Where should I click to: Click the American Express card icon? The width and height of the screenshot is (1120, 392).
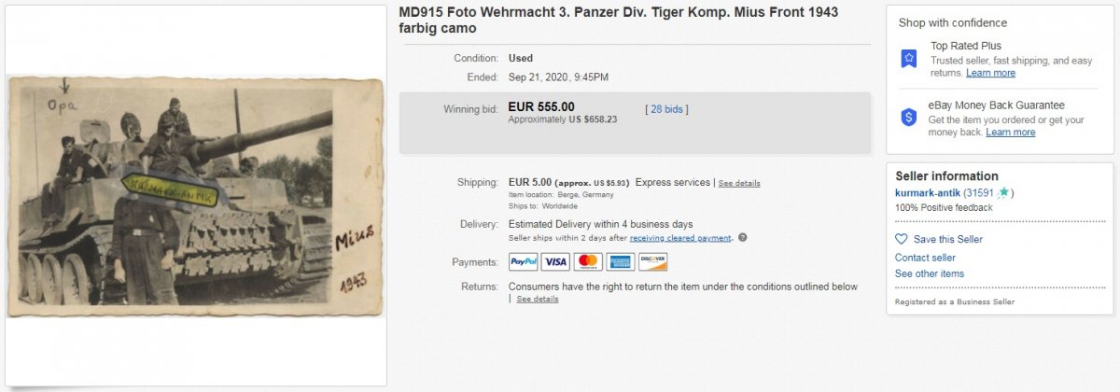[621, 261]
